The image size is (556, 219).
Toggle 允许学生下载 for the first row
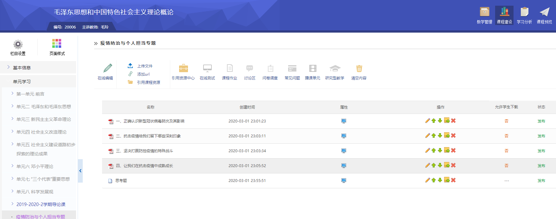click(x=506, y=121)
